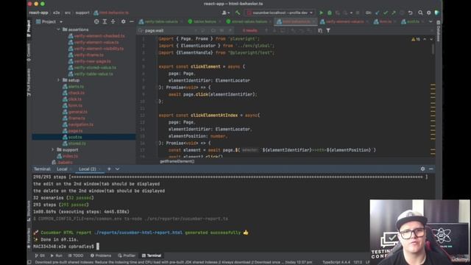Click the page.wait search field
This screenshot has height=265, width=471.
pyautogui.click(x=169, y=30)
